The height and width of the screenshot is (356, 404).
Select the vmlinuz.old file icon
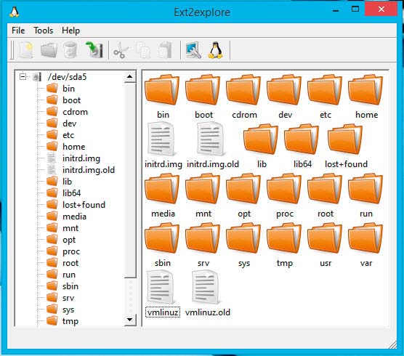click(x=207, y=294)
